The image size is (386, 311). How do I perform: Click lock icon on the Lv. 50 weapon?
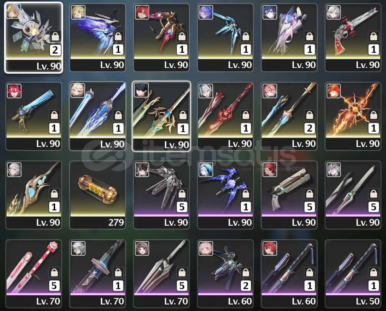point(373,273)
